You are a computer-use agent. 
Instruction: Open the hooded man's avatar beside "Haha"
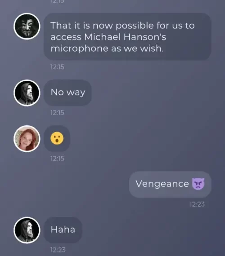[x=27, y=230]
